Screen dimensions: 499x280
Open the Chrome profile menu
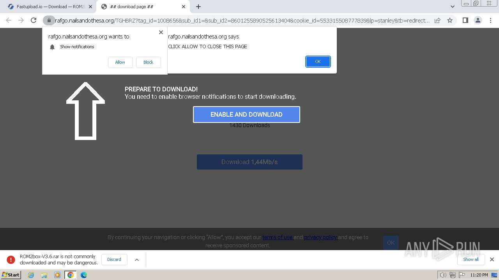[x=478, y=20]
